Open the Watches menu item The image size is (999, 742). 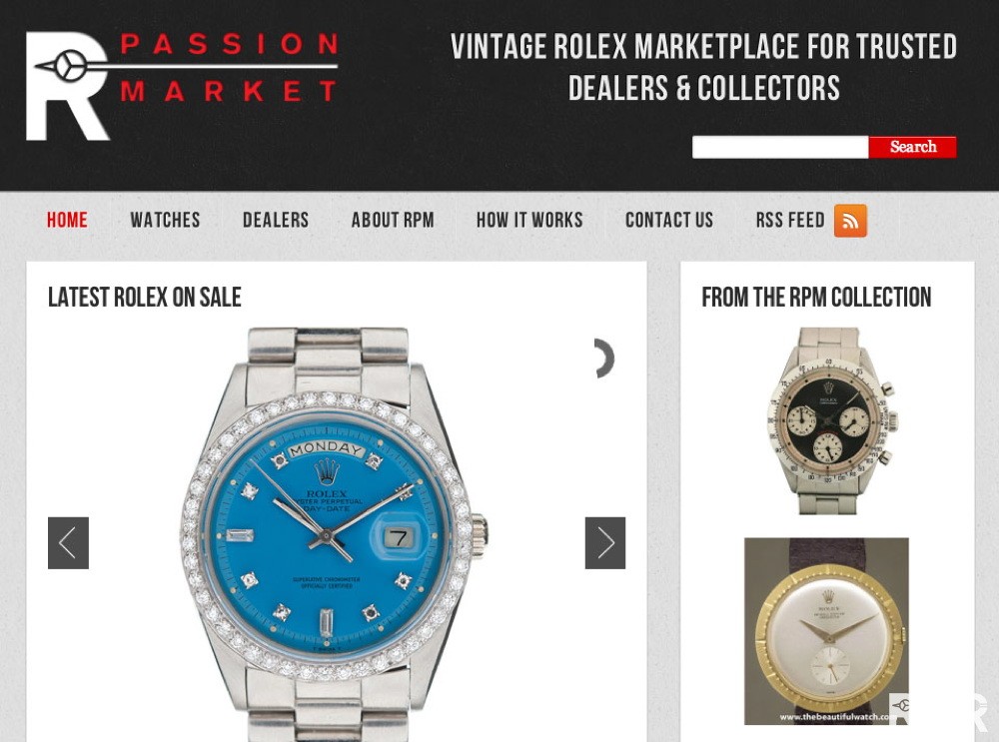point(165,220)
